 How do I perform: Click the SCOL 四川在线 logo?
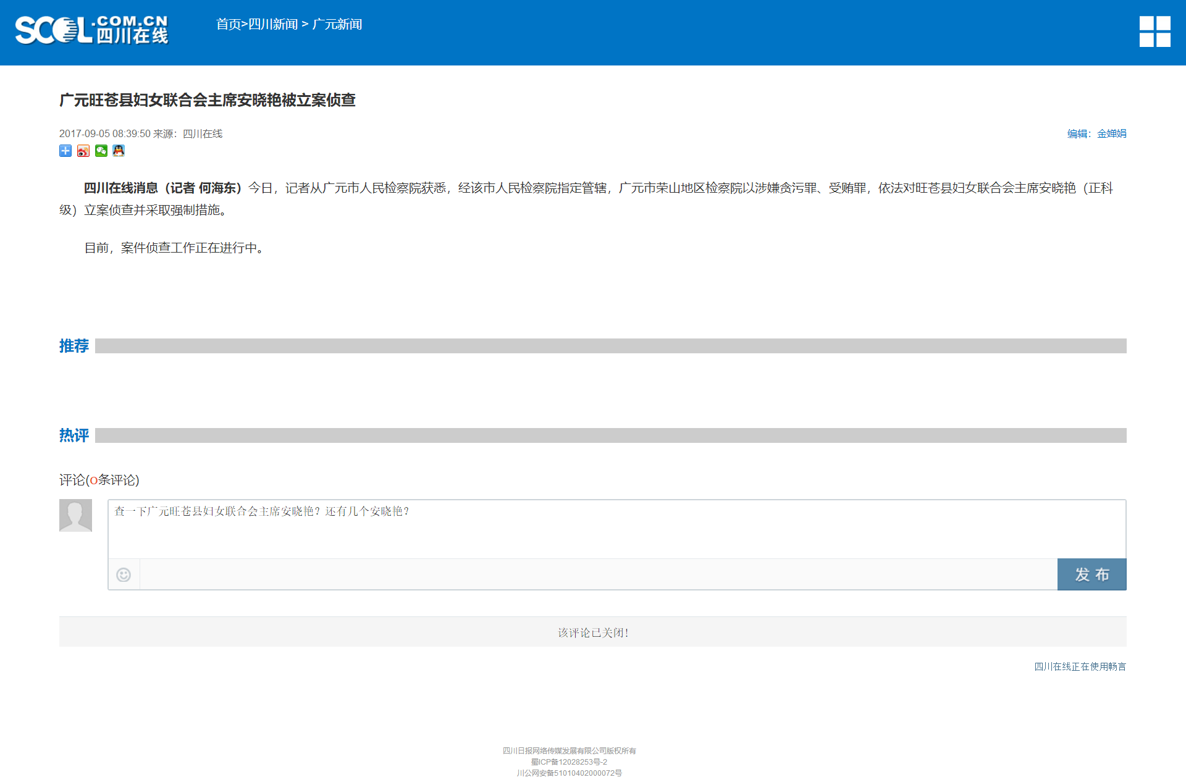coord(91,30)
